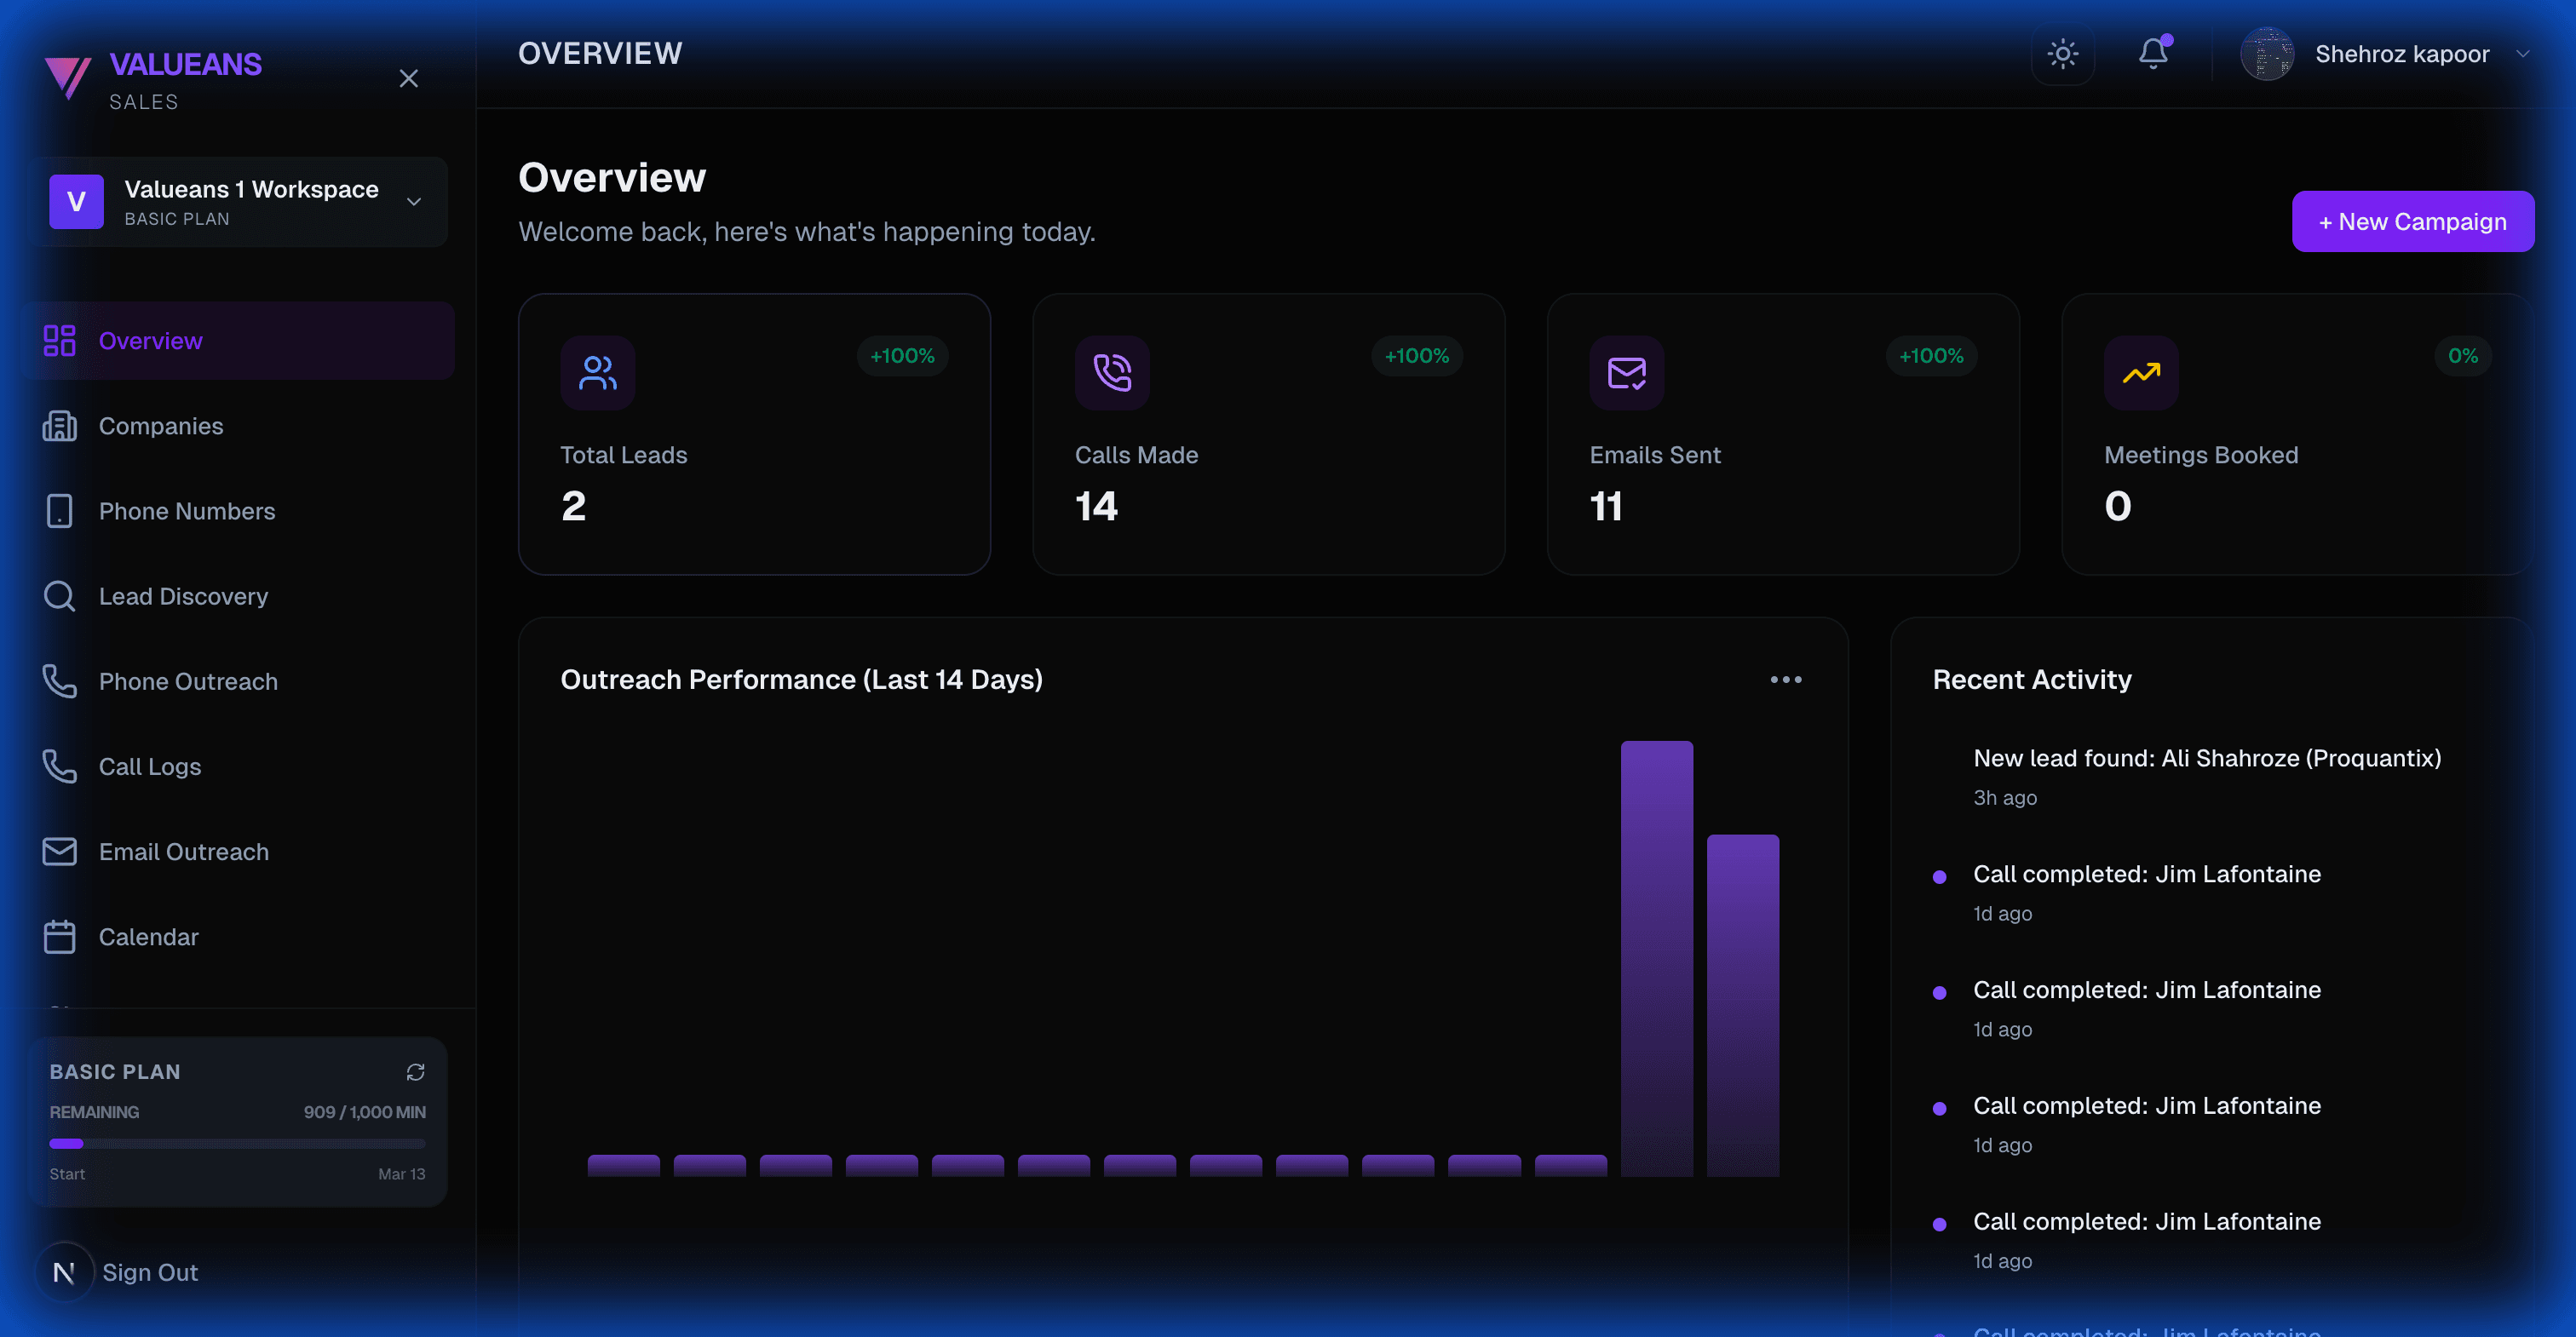Open the Calendar section
The height and width of the screenshot is (1337, 2576).
click(x=148, y=937)
